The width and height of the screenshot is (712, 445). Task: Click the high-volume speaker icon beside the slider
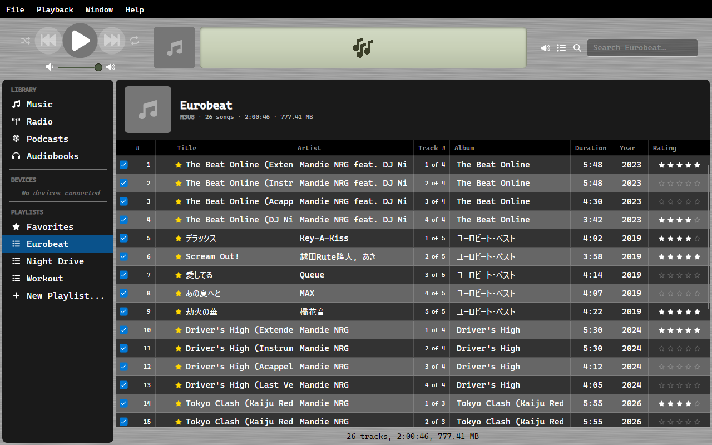pos(111,67)
